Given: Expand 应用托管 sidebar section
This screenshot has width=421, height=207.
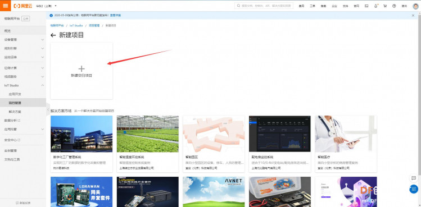Looking at the screenshot, I should click(23, 129).
